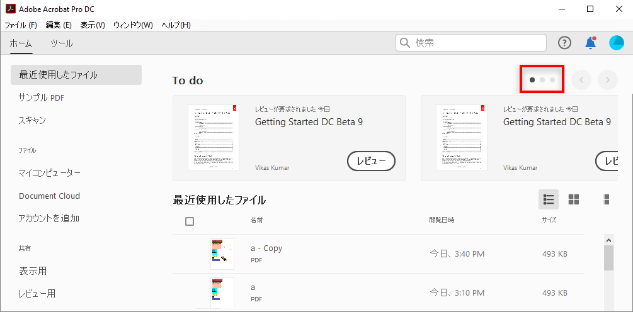Open the 表示(V) menu
This screenshot has height=312, width=633.
click(x=93, y=25)
